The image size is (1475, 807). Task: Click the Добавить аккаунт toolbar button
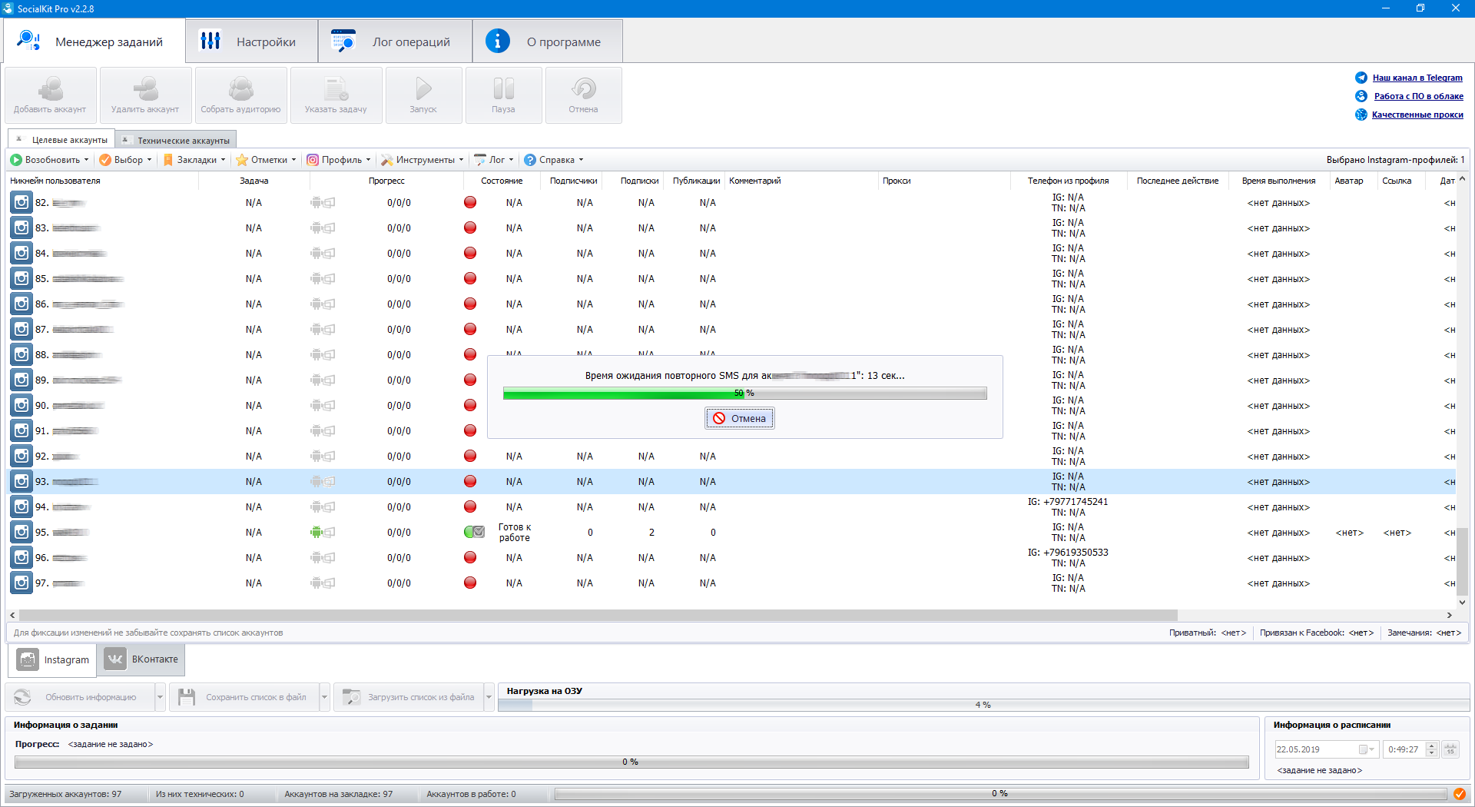51,95
